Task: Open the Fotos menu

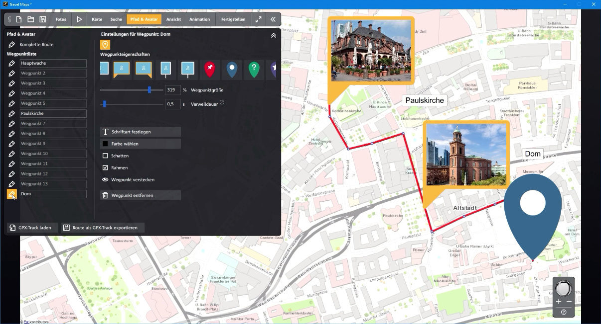Action: coord(61,19)
